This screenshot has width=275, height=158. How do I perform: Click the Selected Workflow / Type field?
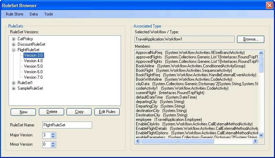[x=184, y=39]
